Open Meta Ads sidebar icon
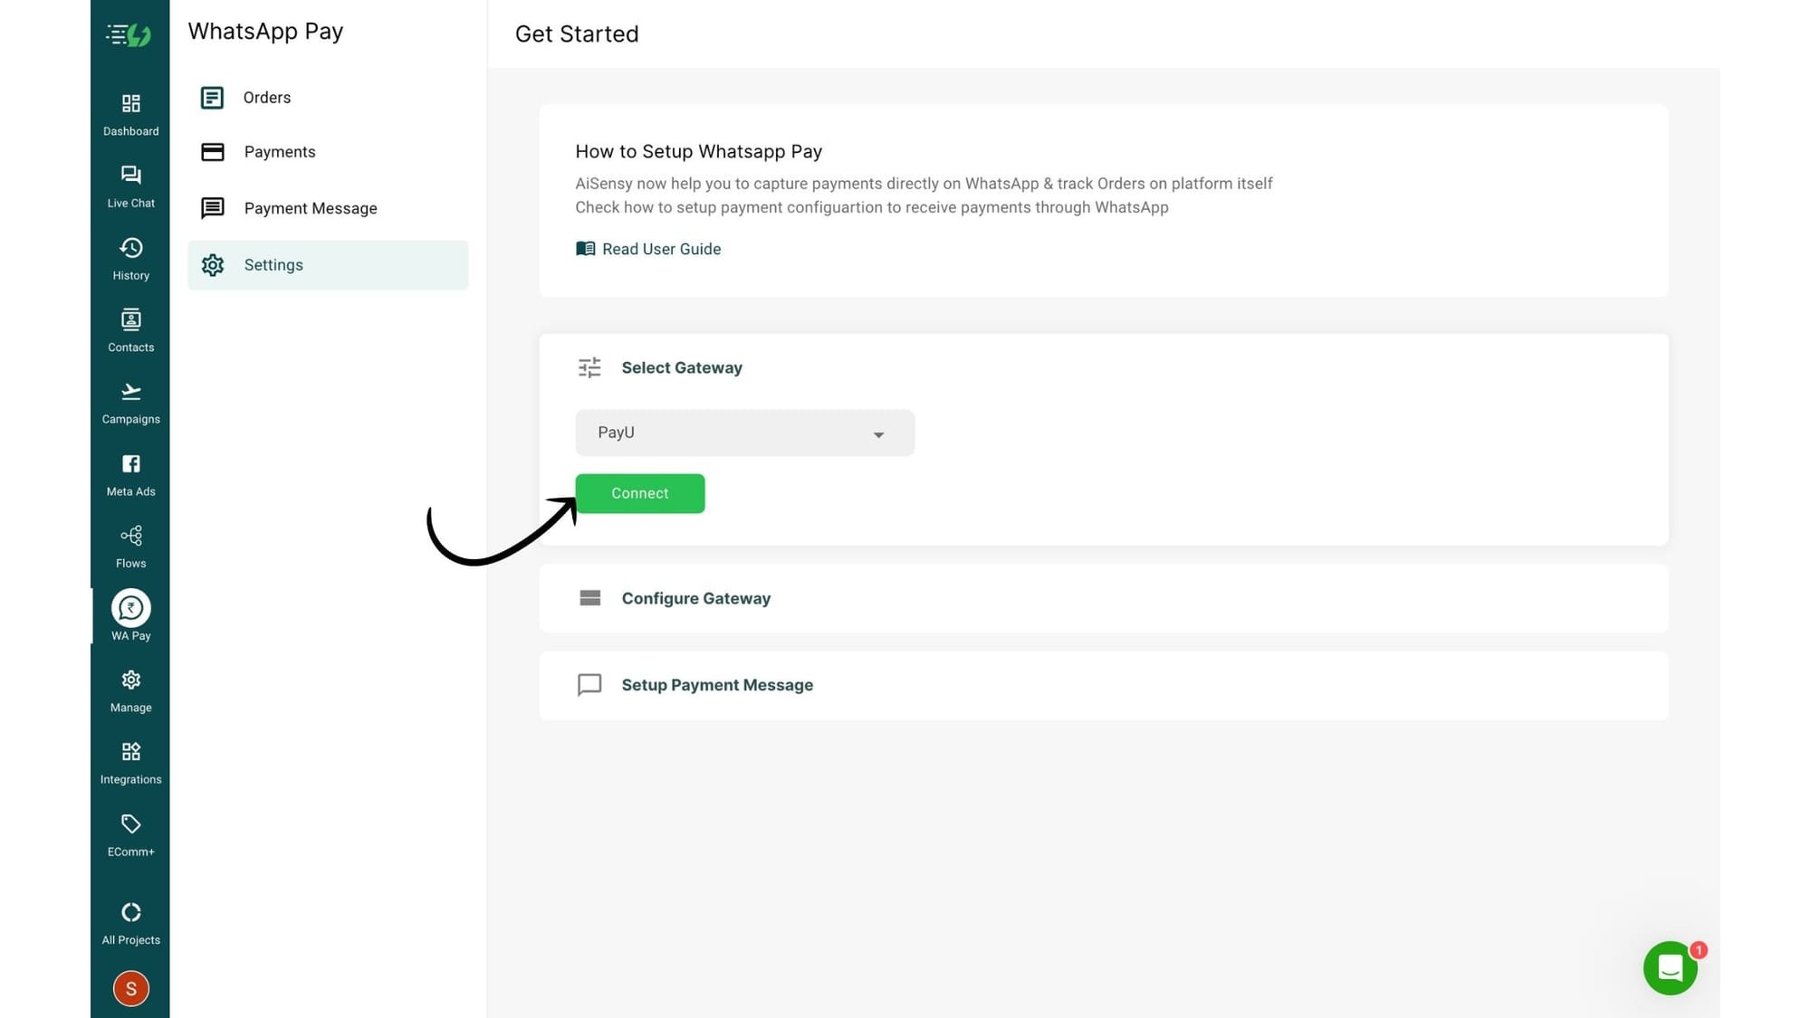 130,475
